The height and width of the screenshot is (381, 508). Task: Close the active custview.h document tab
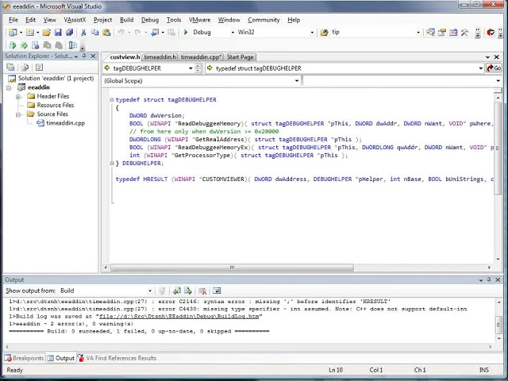click(497, 57)
